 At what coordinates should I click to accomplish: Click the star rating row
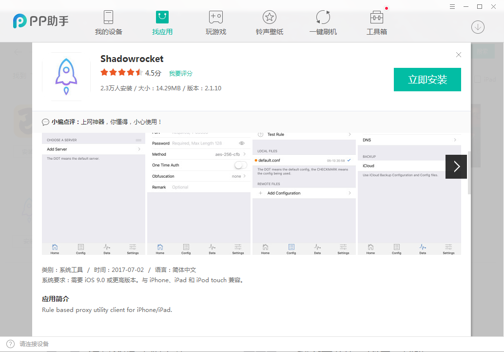121,72
